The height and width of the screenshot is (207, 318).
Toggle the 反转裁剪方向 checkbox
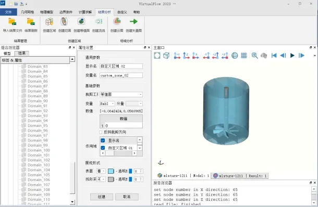[x=101, y=132]
